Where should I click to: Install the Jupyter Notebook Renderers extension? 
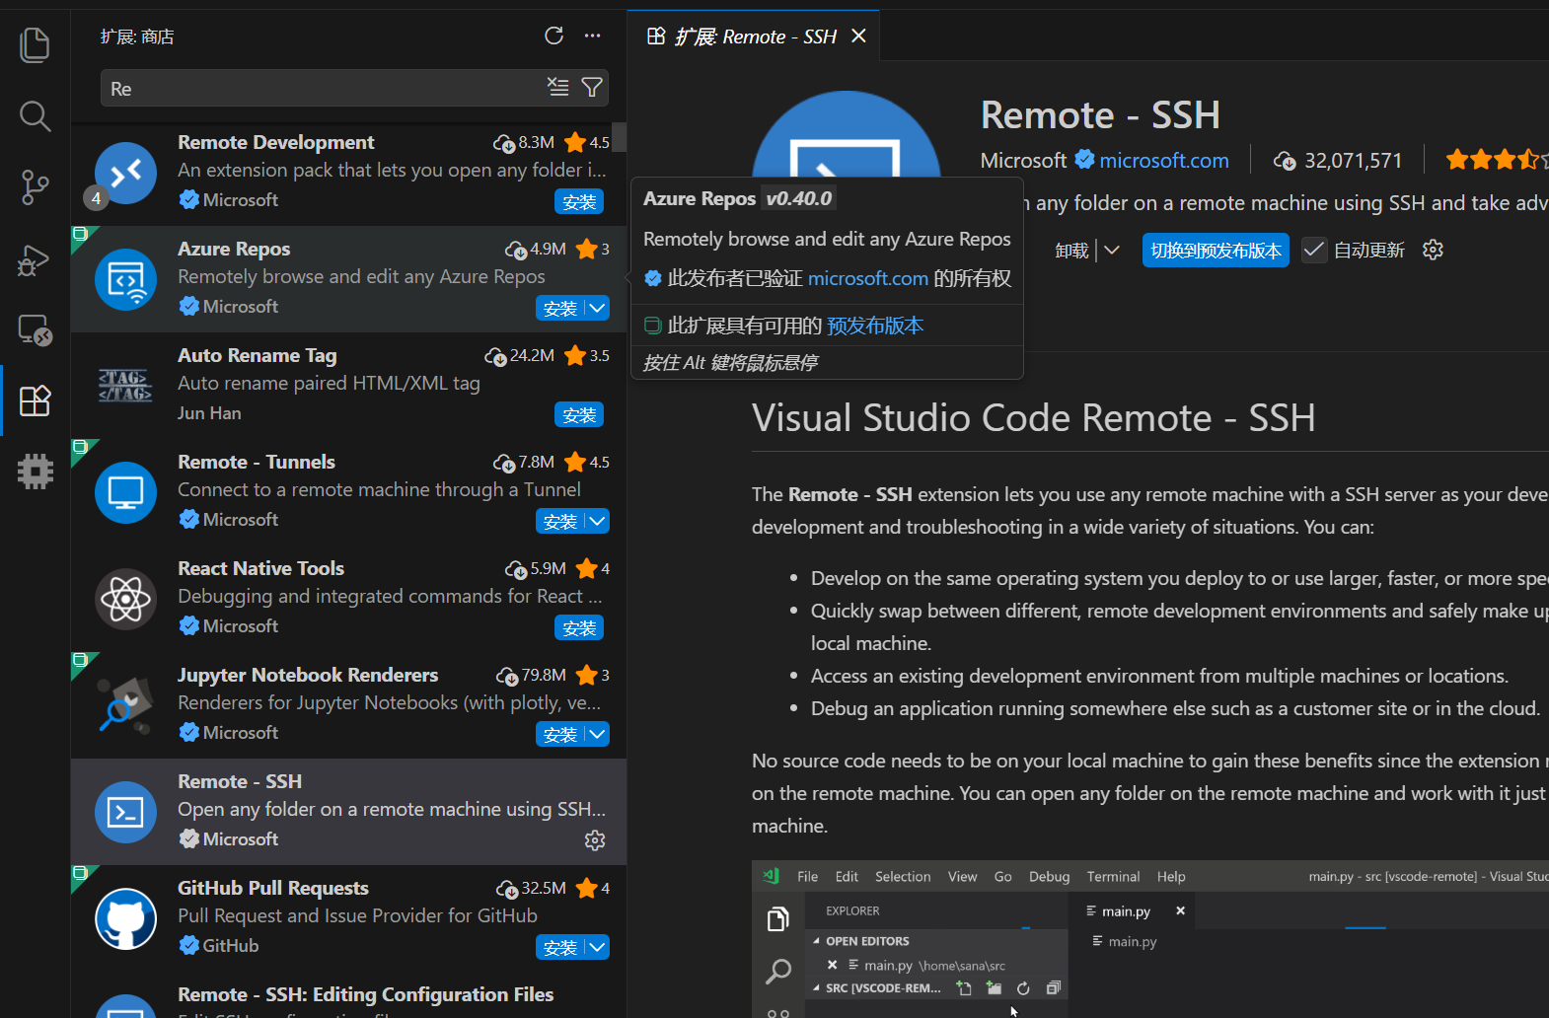[x=560, y=735]
